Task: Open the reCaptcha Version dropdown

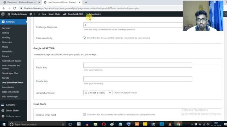Action: [98, 92]
